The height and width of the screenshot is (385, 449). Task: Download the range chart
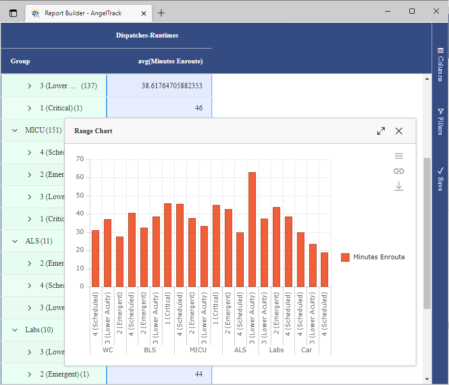pos(399,186)
